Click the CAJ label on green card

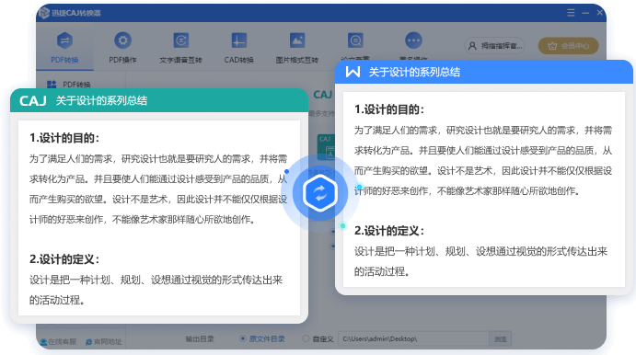33,100
